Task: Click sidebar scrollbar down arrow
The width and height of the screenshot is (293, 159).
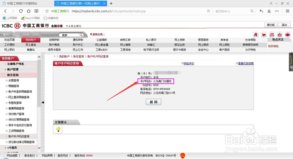Action: tap(39, 148)
